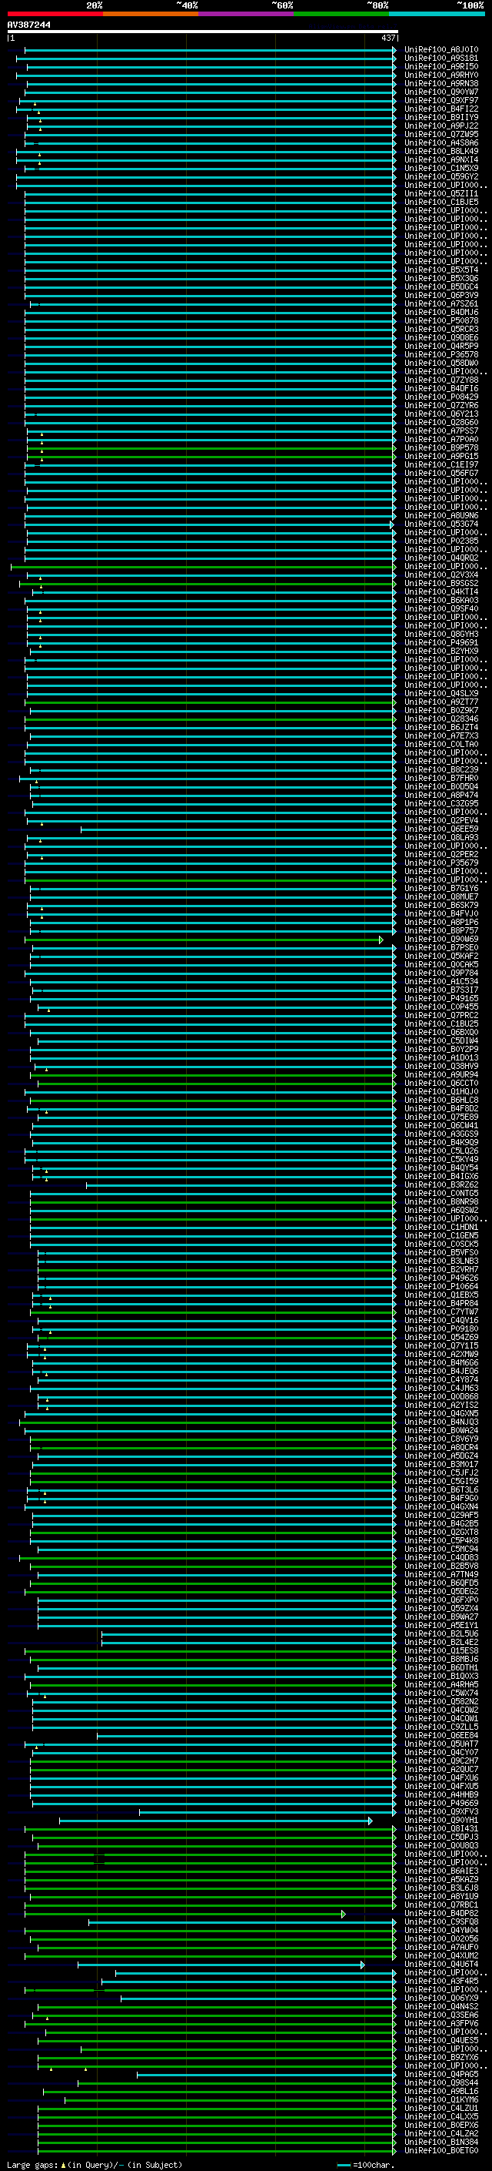This screenshot has height=2171, width=492.
Task: Select the UniRef100_P49165 label
Action: point(441,998)
